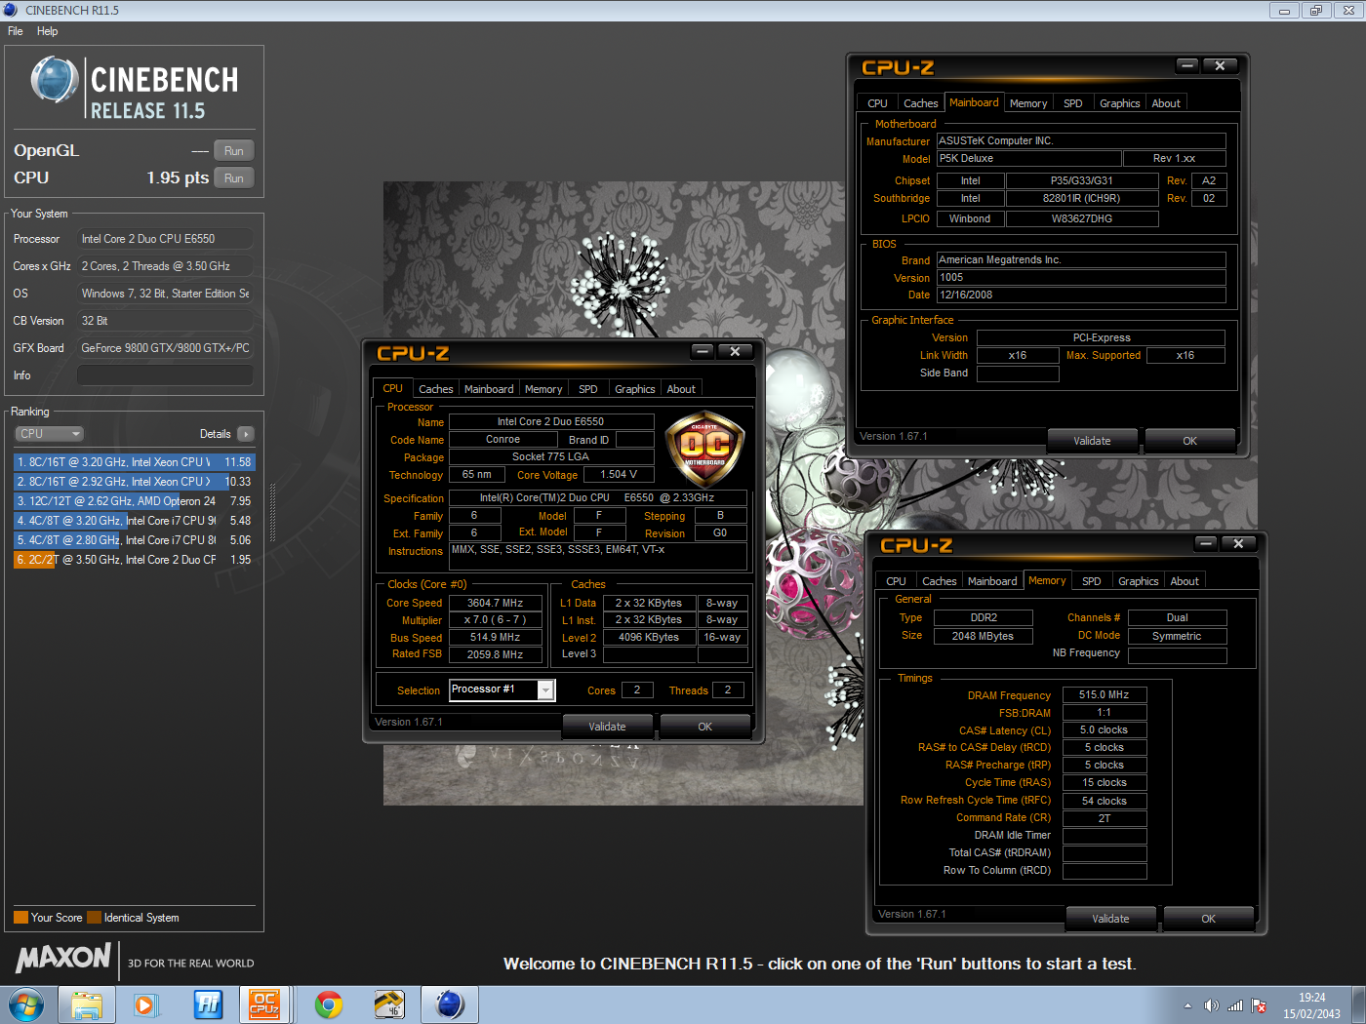Select ranking row 8C/16T @ 2.92 GHz Xeon
Screen dimensions: 1366x1024
pos(134,482)
